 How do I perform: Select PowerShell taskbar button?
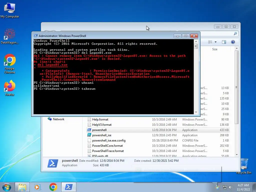(69, 187)
